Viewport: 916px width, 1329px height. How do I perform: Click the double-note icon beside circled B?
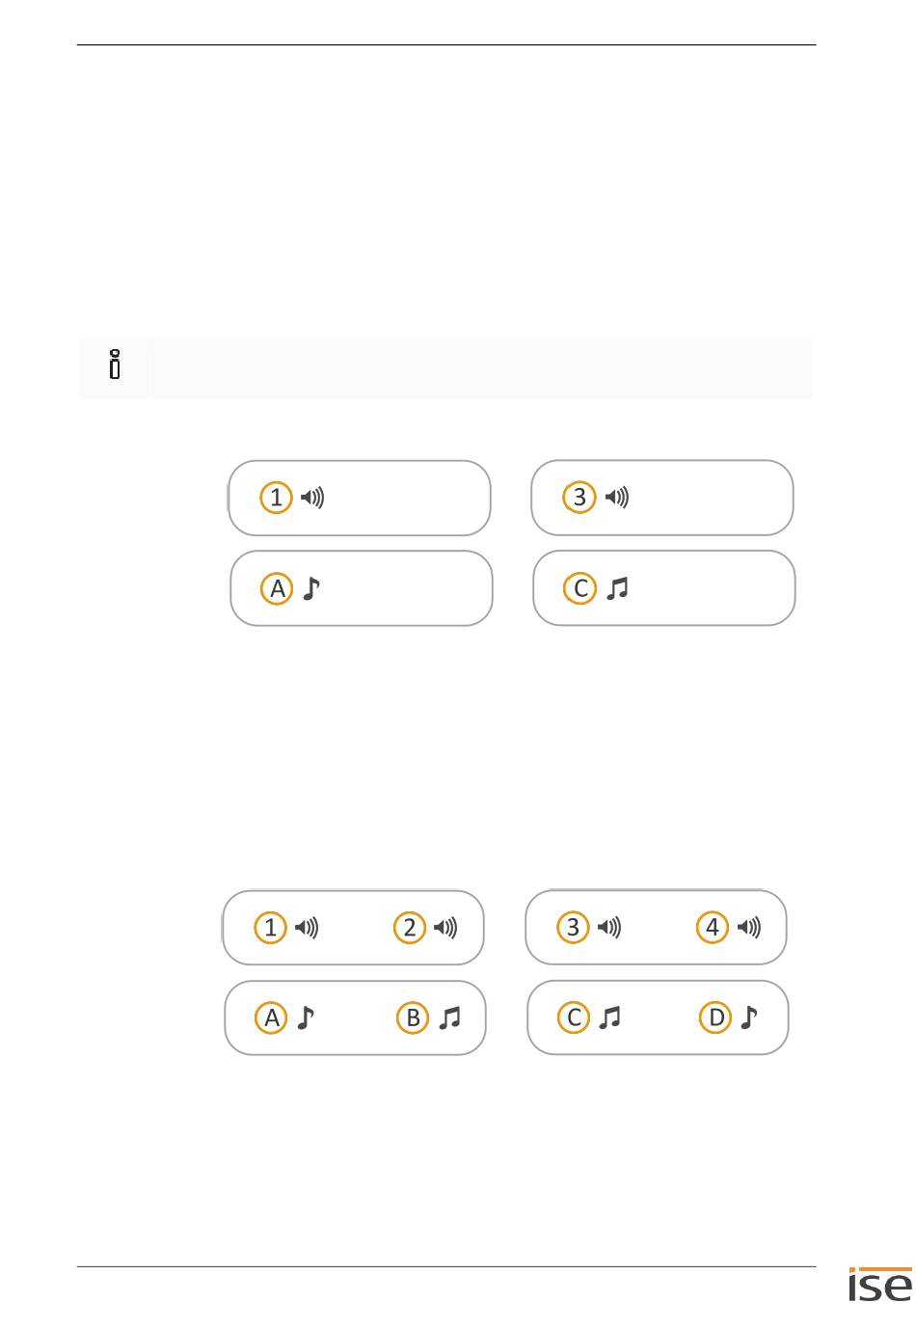coord(450,1017)
